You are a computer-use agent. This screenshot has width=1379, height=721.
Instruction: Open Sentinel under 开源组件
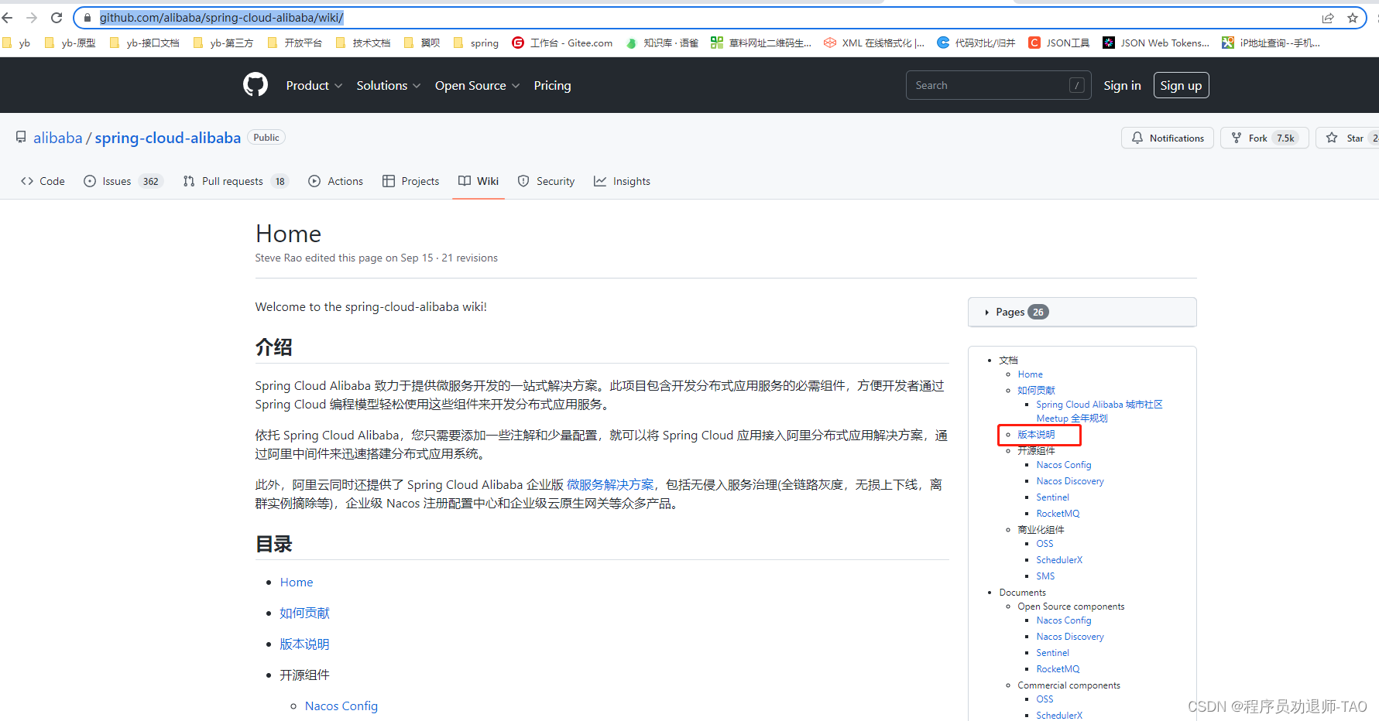coord(1052,497)
